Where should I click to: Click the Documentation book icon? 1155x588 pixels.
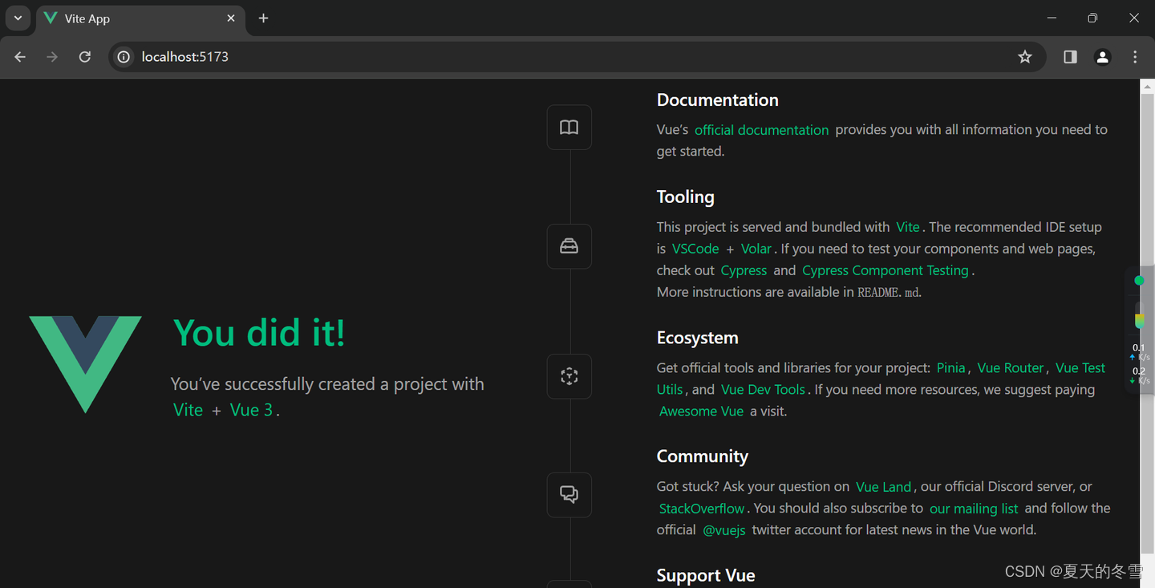tap(569, 128)
